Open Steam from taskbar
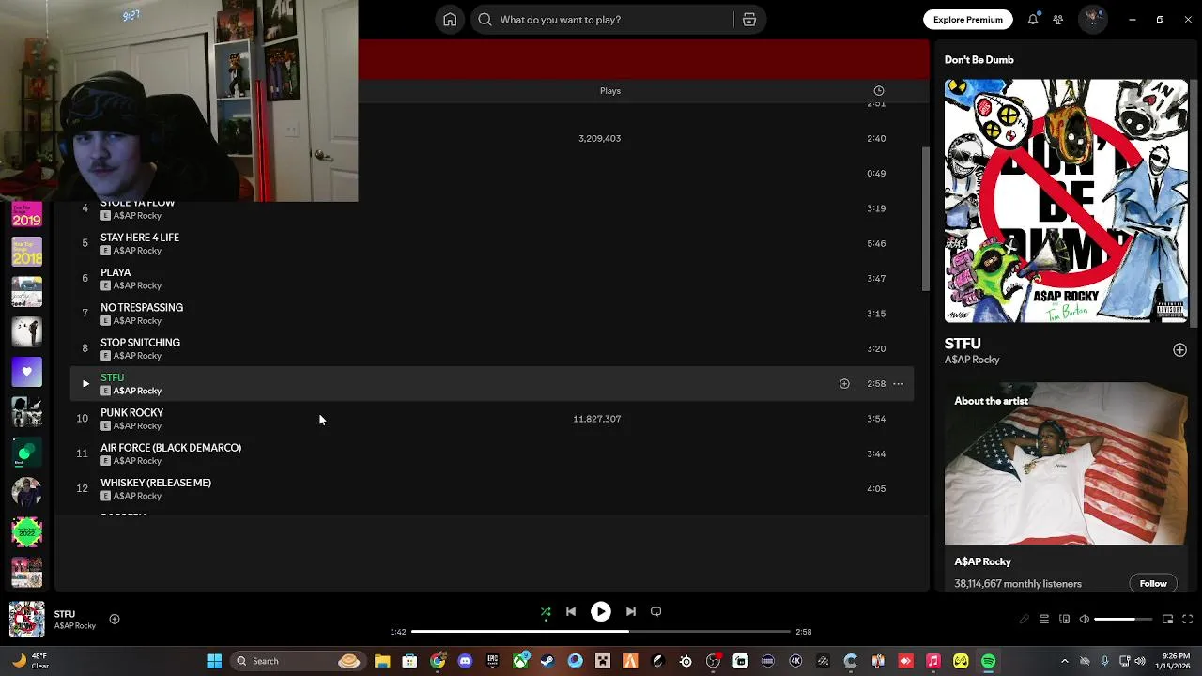The height and width of the screenshot is (676, 1202). [x=547, y=661]
